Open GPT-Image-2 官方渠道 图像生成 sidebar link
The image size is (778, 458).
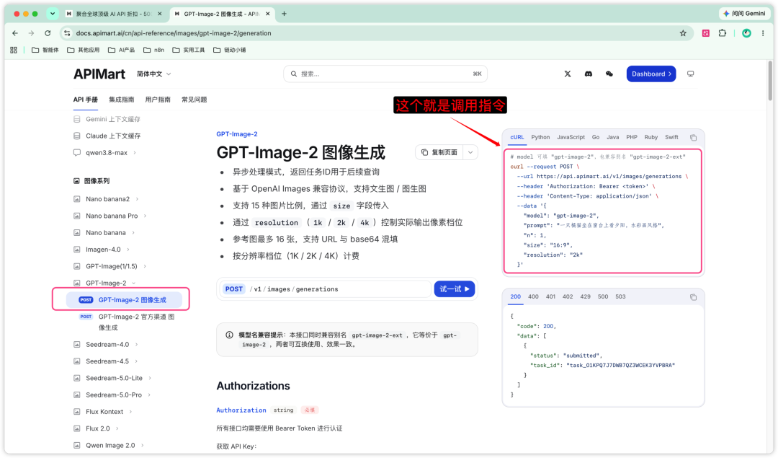coord(136,322)
